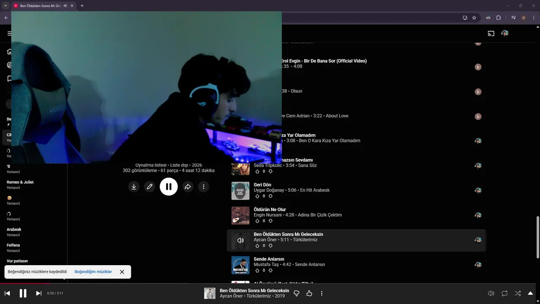The image size is (540, 304).
Task: Click the contributor avatar on Geri Dön row
Action: [x=478, y=190]
